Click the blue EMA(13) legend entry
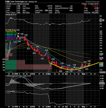Screen dimensions: 106x108 click(x=11, y=36)
